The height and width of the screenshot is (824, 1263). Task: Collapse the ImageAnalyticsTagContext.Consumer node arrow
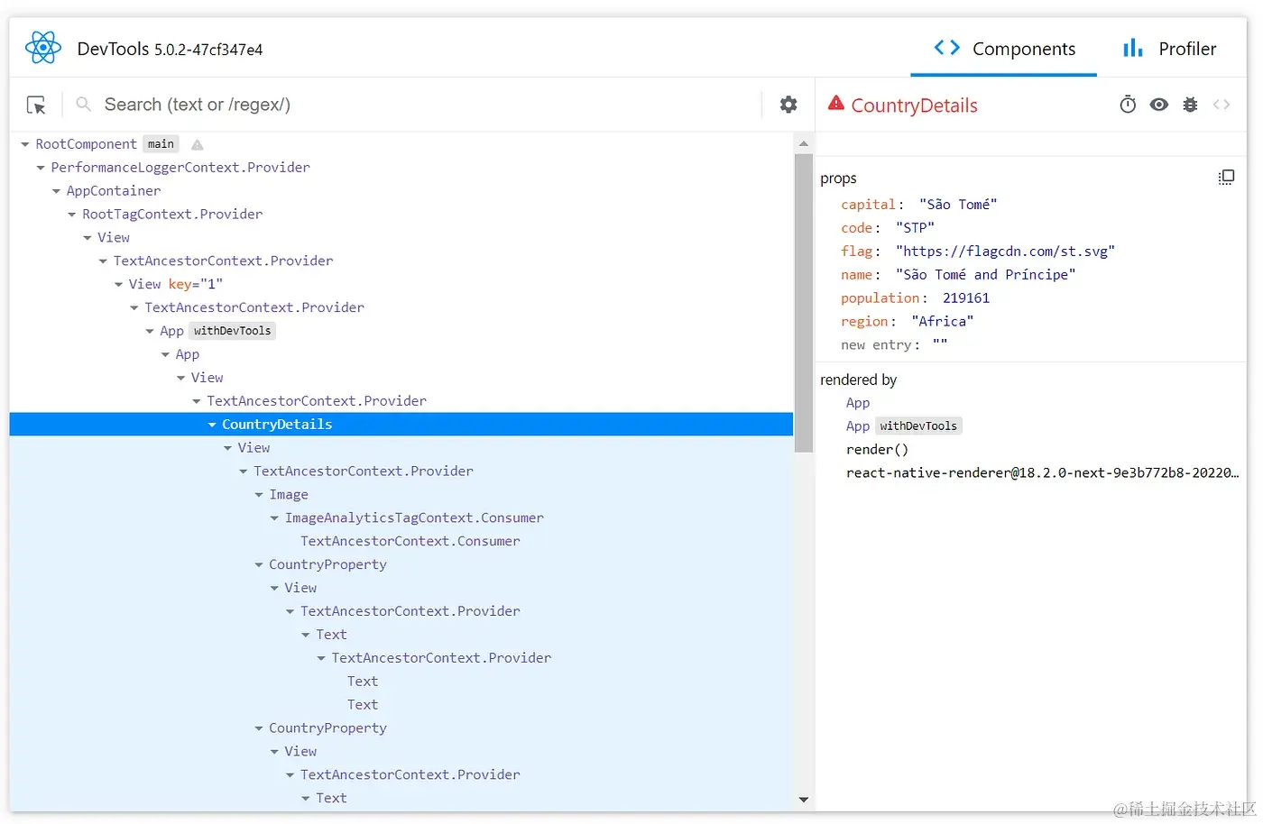tap(274, 518)
